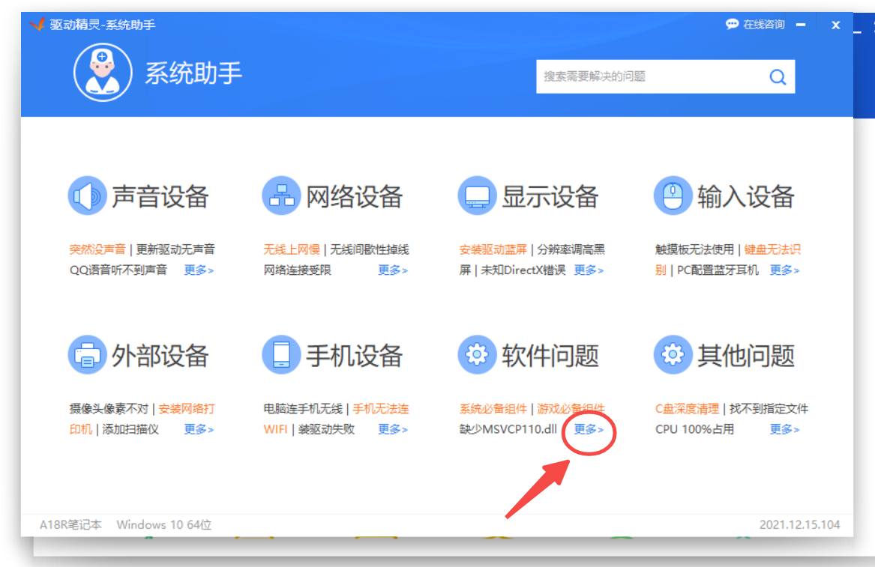The height and width of the screenshot is (567, 875).
Task: Click the doctor avatar logo
Action: [102, 73]
